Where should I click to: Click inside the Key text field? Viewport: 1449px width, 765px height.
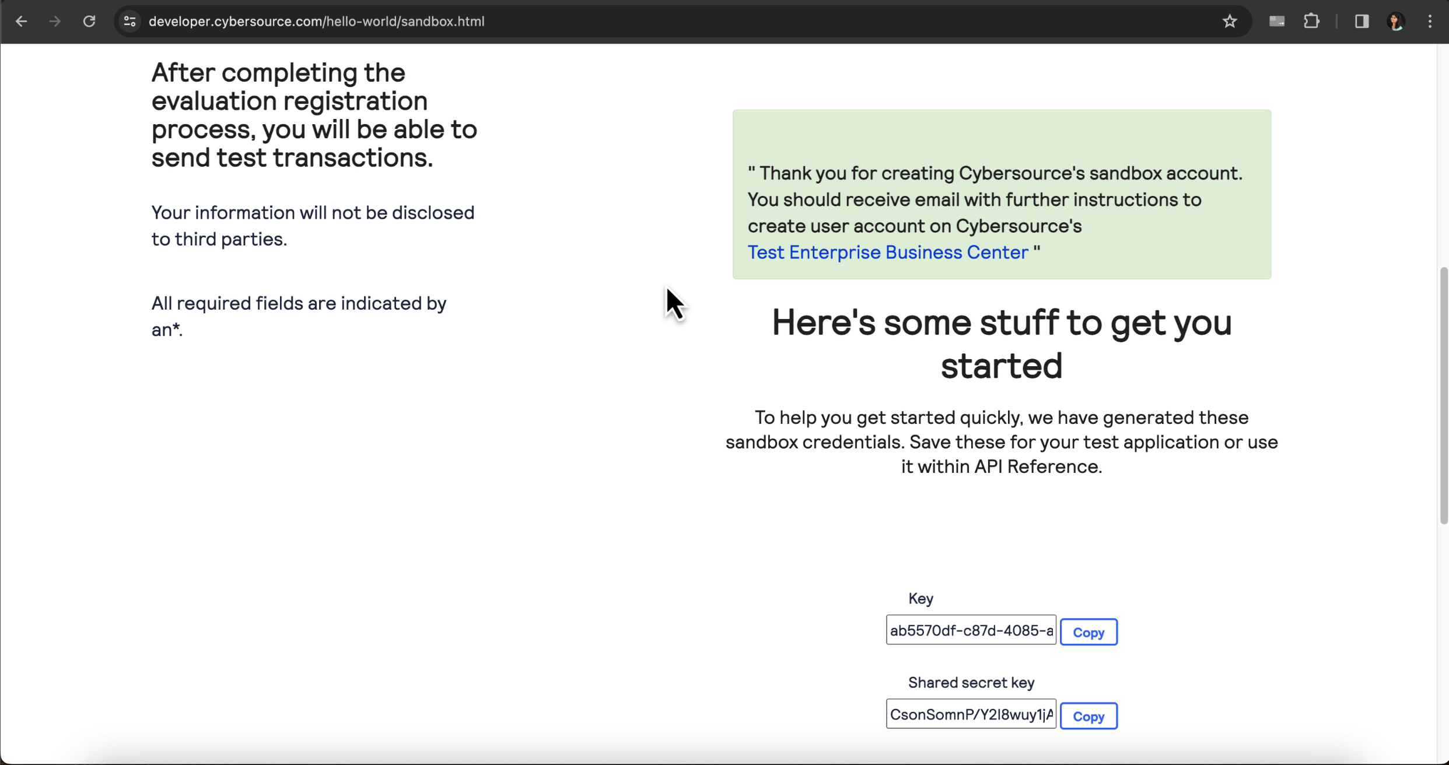971,630
